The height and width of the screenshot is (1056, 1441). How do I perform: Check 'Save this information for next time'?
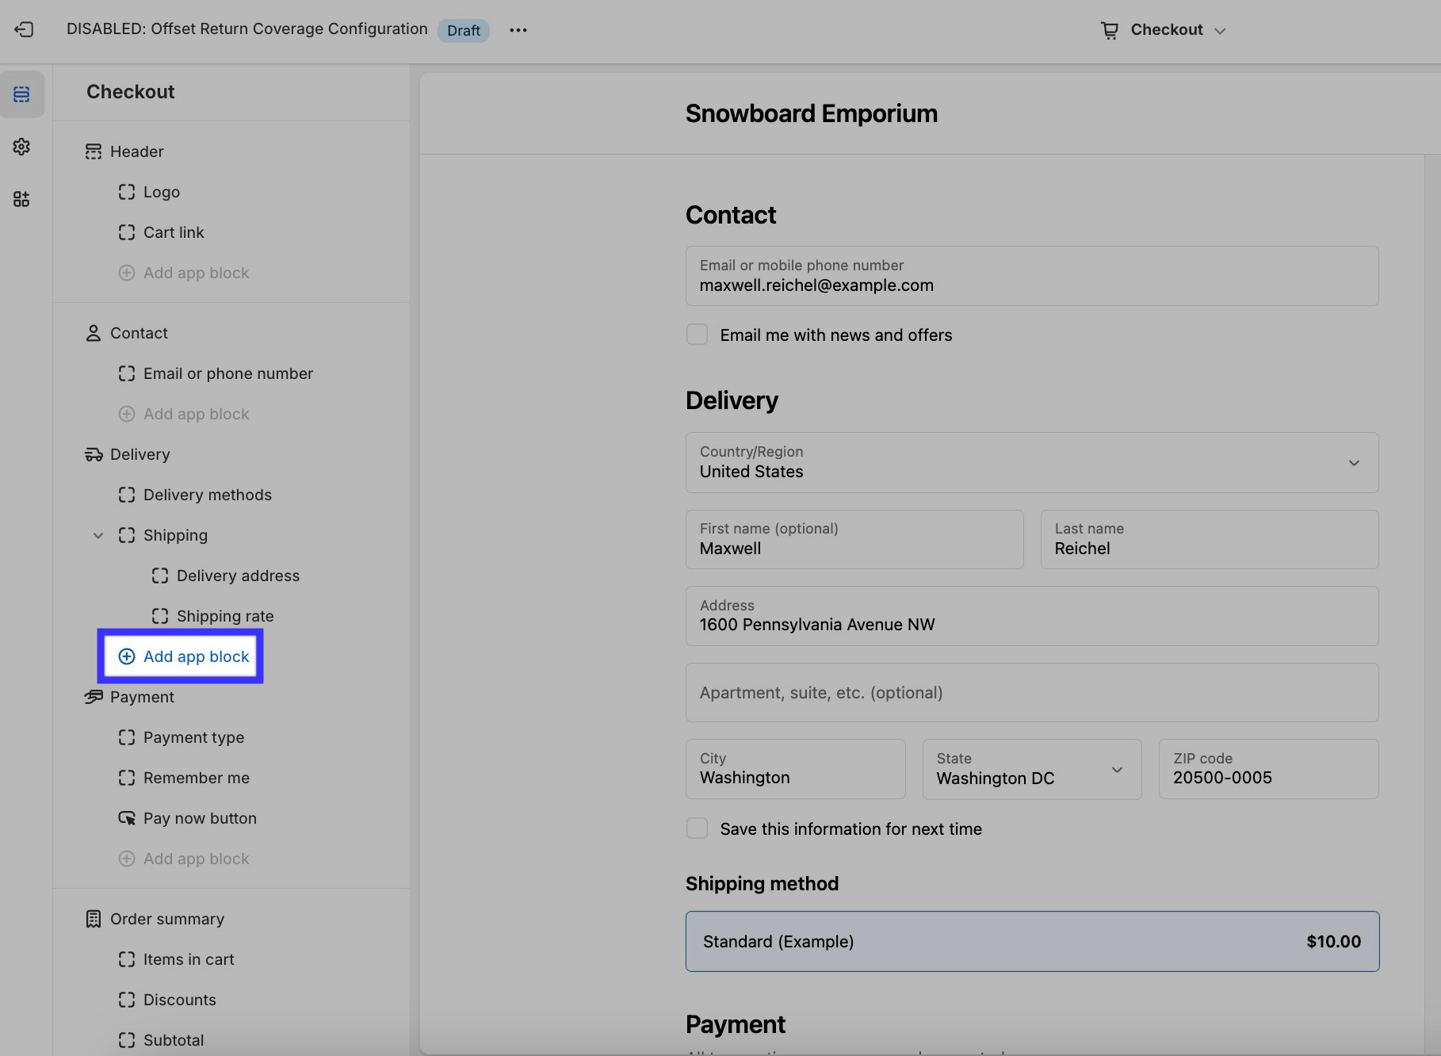click(x=697, y=828)
